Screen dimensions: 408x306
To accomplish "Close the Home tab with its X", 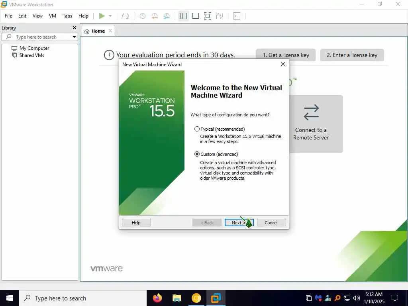I will [x=110, y=31].
